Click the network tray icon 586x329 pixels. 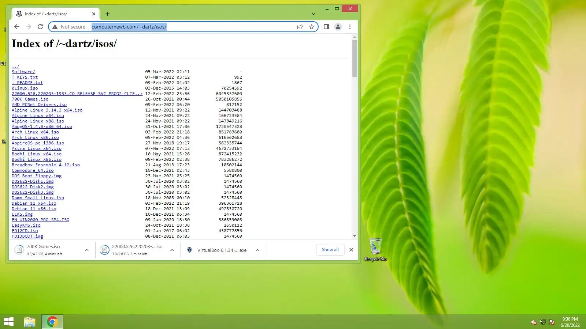pyautogui.click(x=543, y=322)
